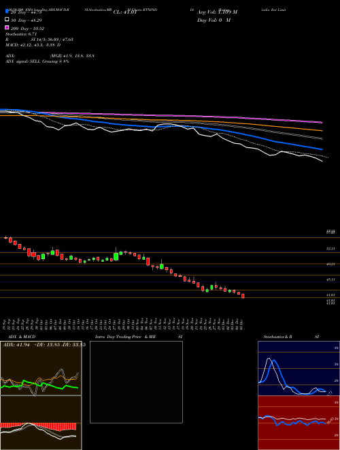Viewport: 340px width, 450px height.
Task: Click the 45.11 price axis label
Action: pos(330,279)
